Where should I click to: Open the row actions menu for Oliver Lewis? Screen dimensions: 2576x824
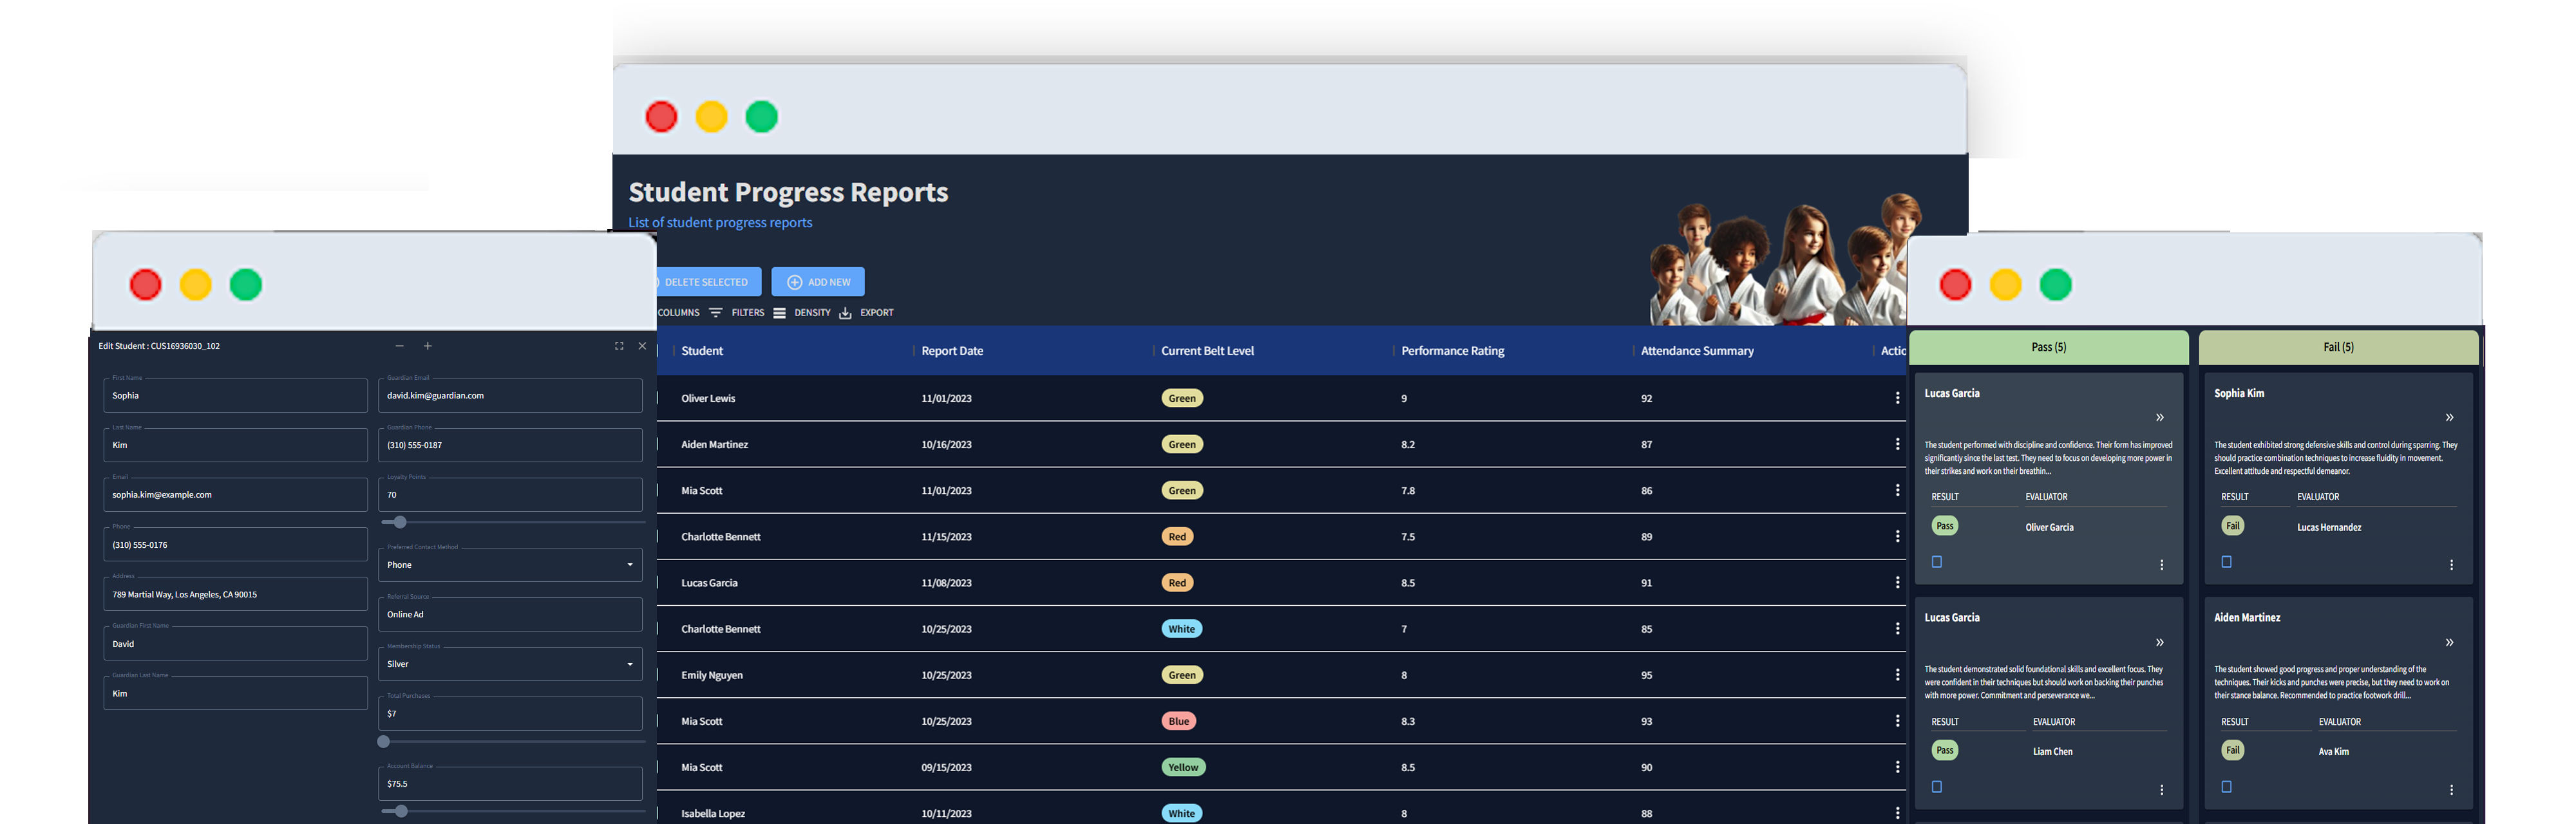(x=1897, y=398)
